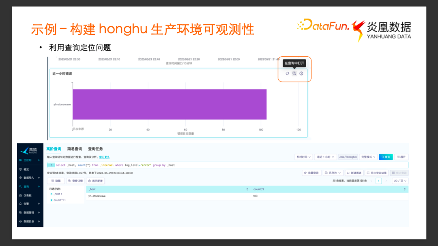Click the sort icon in _host column header
Viewport: 438px width, 246px height.
[x=247, y=189]
